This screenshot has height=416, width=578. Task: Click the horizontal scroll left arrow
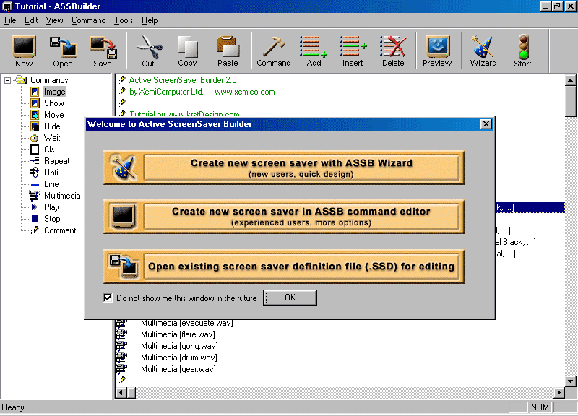point(121,393)
